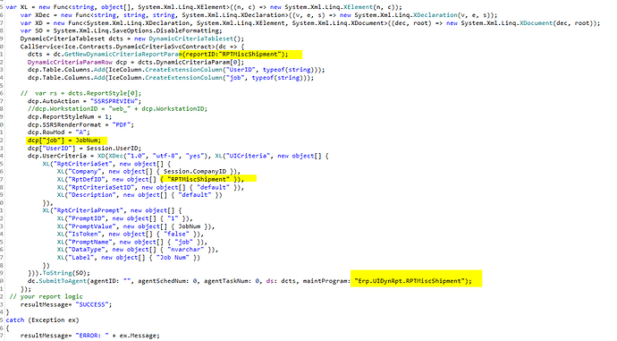Select the commented-out dcts.ReportStyle[0] line
This screenshot has width=617, height=341.
[80, 93]
